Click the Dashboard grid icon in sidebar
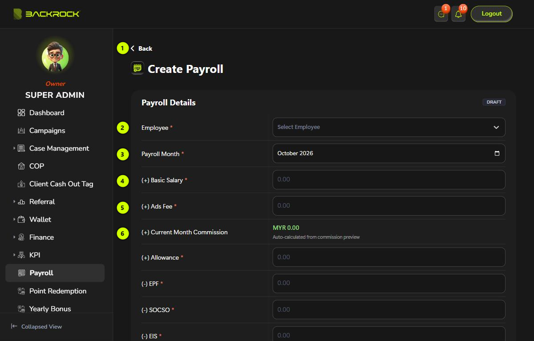 click(x=21, y=113)
